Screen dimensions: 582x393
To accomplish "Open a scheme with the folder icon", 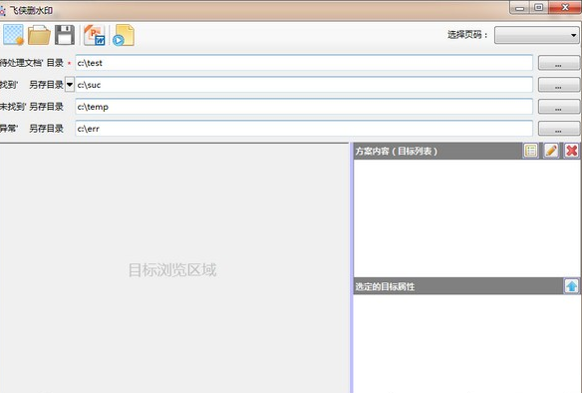I will (39, 35).
